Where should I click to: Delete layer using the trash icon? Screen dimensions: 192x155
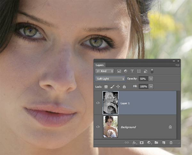coord(171,142)
